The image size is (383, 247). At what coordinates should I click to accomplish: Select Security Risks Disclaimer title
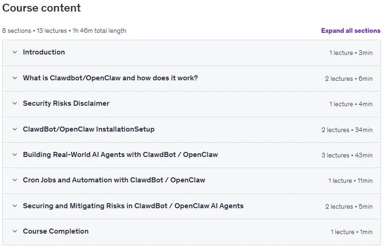(x=66, y=103)
